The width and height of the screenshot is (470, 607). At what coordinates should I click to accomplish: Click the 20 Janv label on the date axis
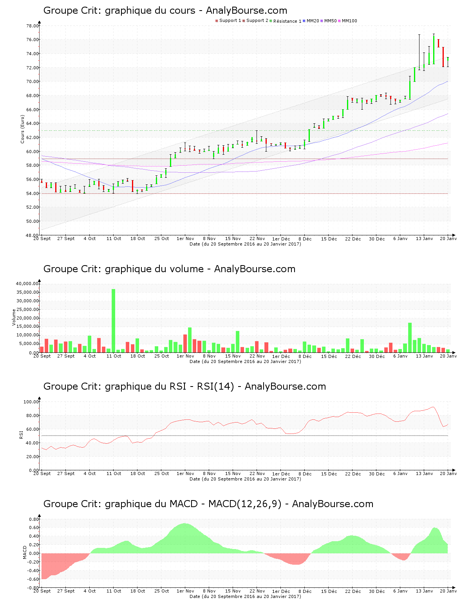pyautogui.click(x=448, y=238)
